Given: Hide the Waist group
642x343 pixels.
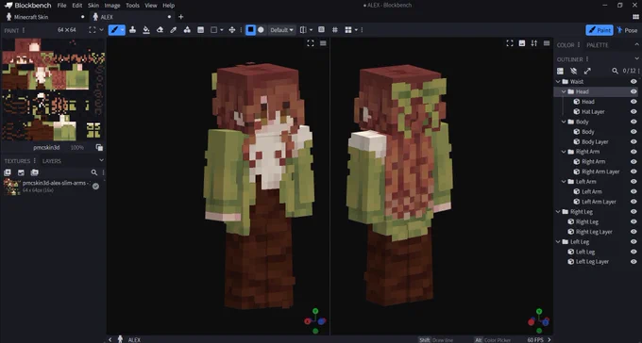Looking at the screenshot, I should click(634, 81).
